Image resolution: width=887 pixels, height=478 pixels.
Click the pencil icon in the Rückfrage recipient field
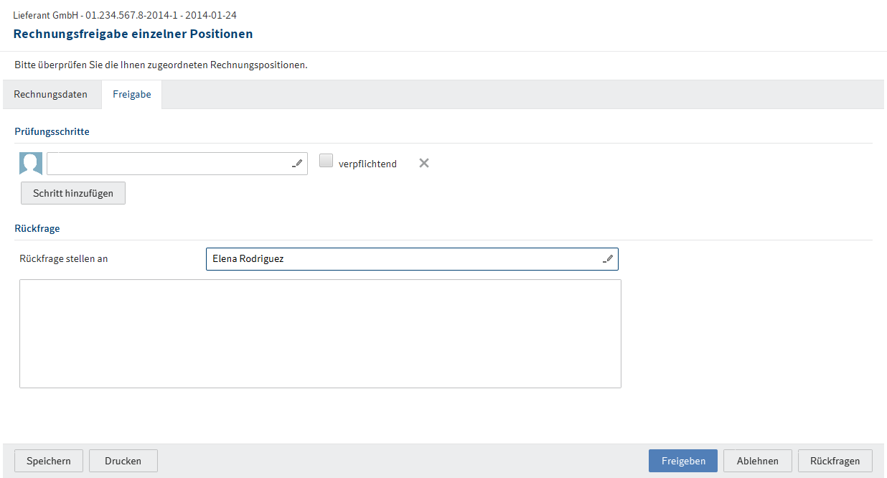(609, 259)
